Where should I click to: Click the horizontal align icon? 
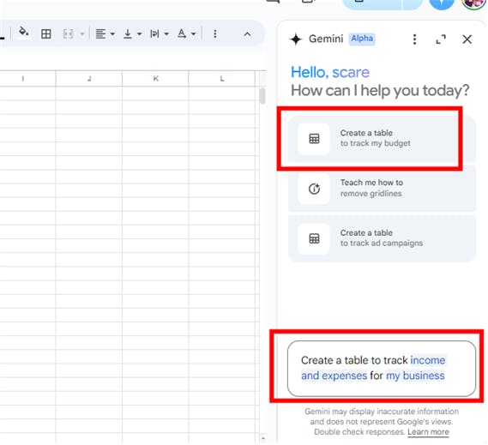tap(100, 33)
